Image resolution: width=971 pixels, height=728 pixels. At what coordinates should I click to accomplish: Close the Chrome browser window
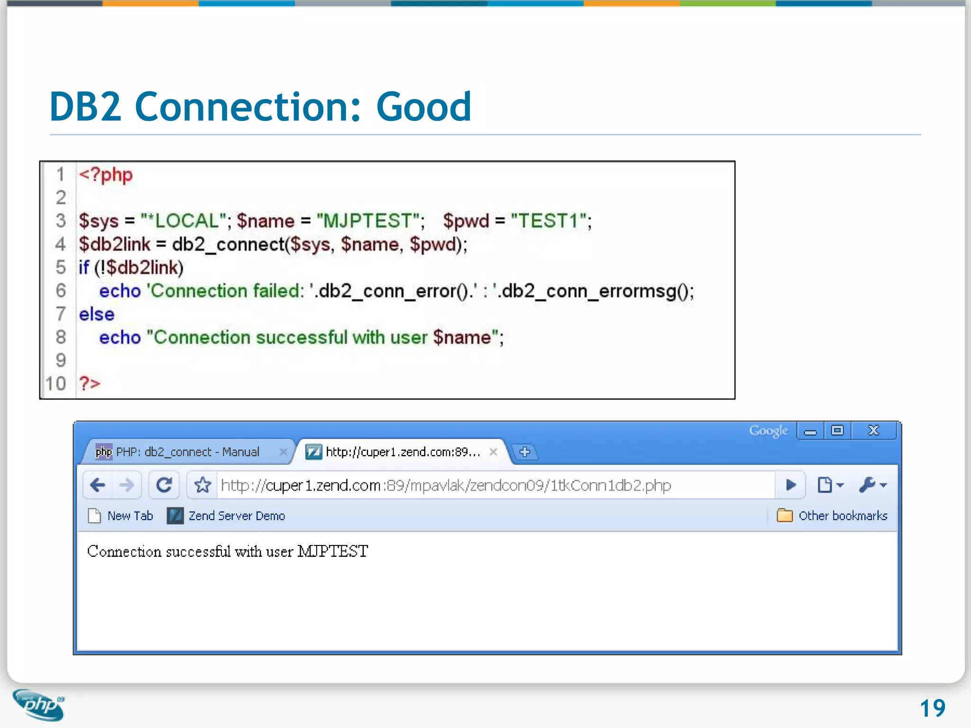click(873, 431)
